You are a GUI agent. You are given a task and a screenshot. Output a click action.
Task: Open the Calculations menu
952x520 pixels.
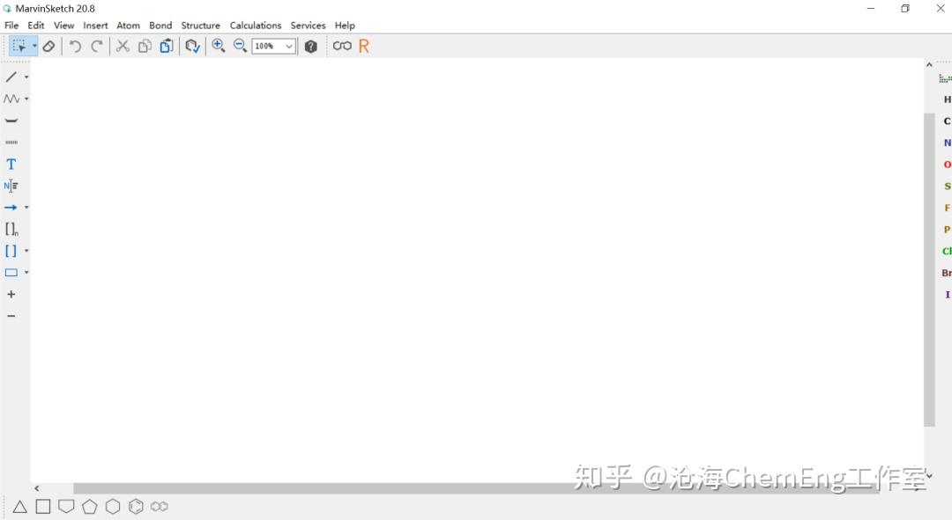pos(255,25)
